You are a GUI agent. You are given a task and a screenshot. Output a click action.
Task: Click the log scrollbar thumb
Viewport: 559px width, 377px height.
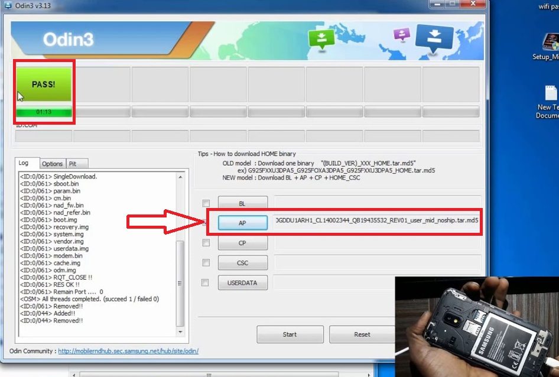pos(180,284)
